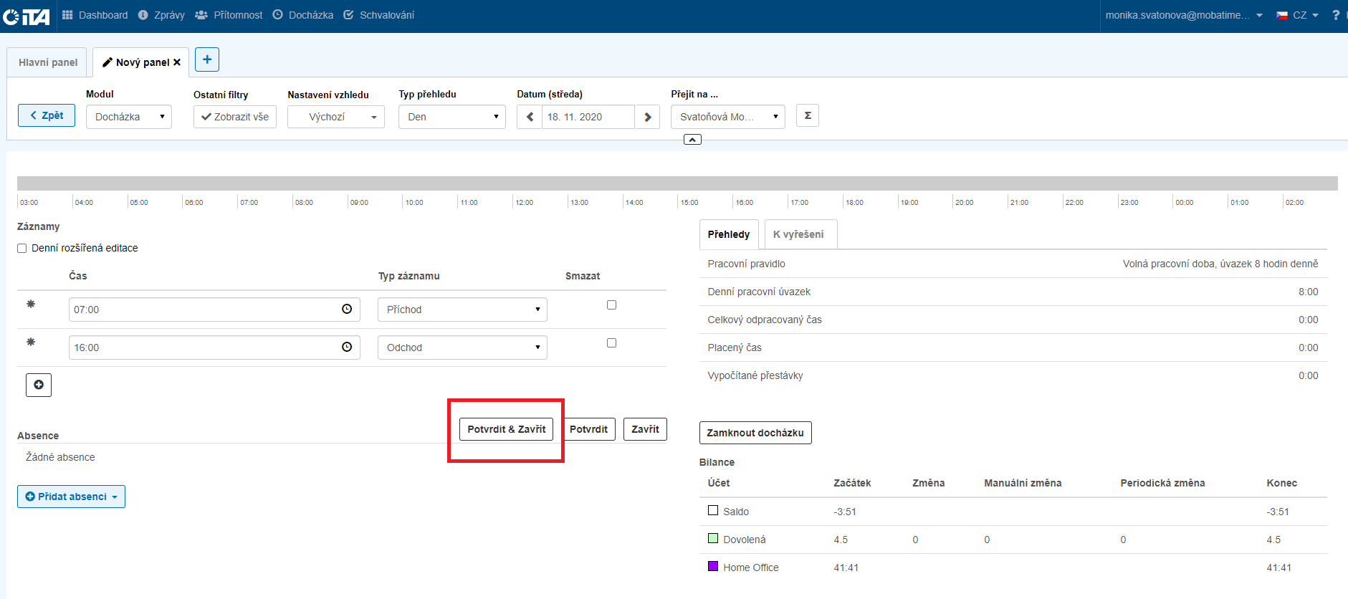1348x599 pixels.
Task: Switch to the K vyřešení tab
Action: click(x=798, y=234)
